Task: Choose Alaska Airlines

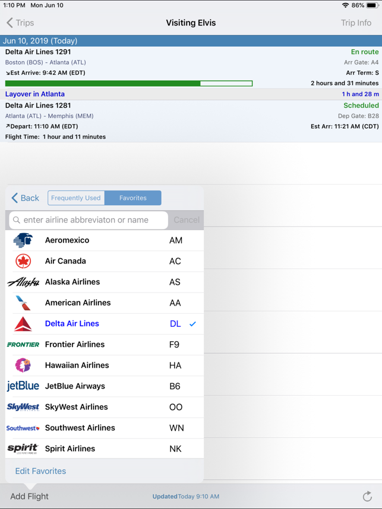Action: (x=105, y=282)
